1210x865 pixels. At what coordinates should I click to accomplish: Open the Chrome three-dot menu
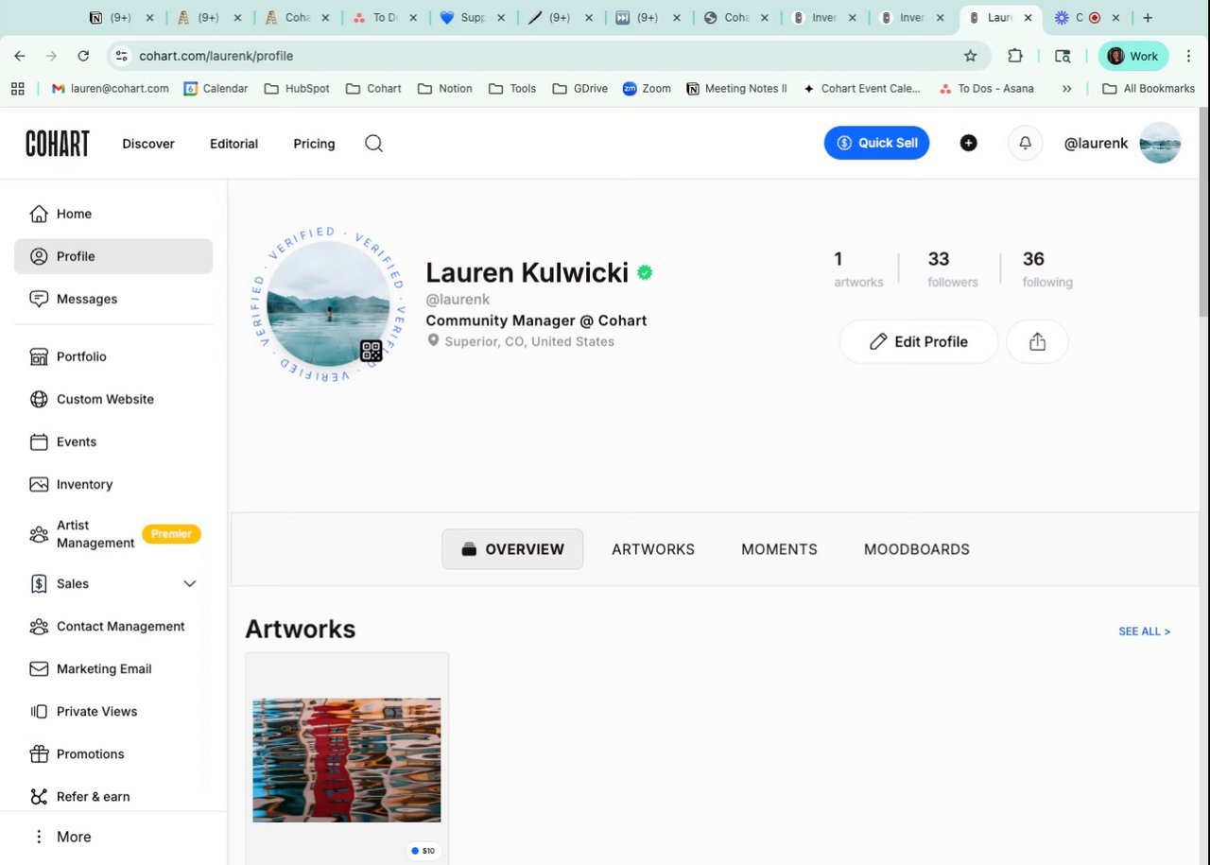pos(1188,56)
